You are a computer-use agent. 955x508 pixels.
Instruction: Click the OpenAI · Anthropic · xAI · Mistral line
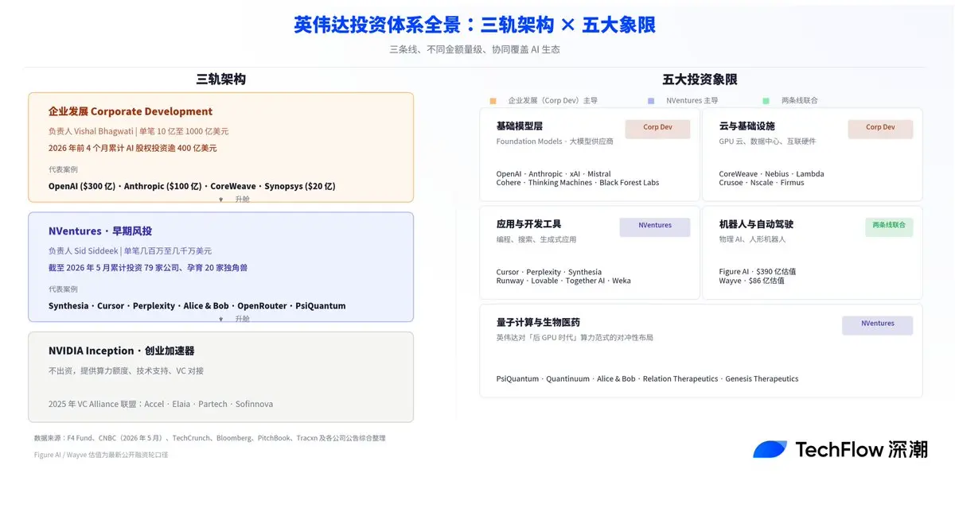pos(554,174)
